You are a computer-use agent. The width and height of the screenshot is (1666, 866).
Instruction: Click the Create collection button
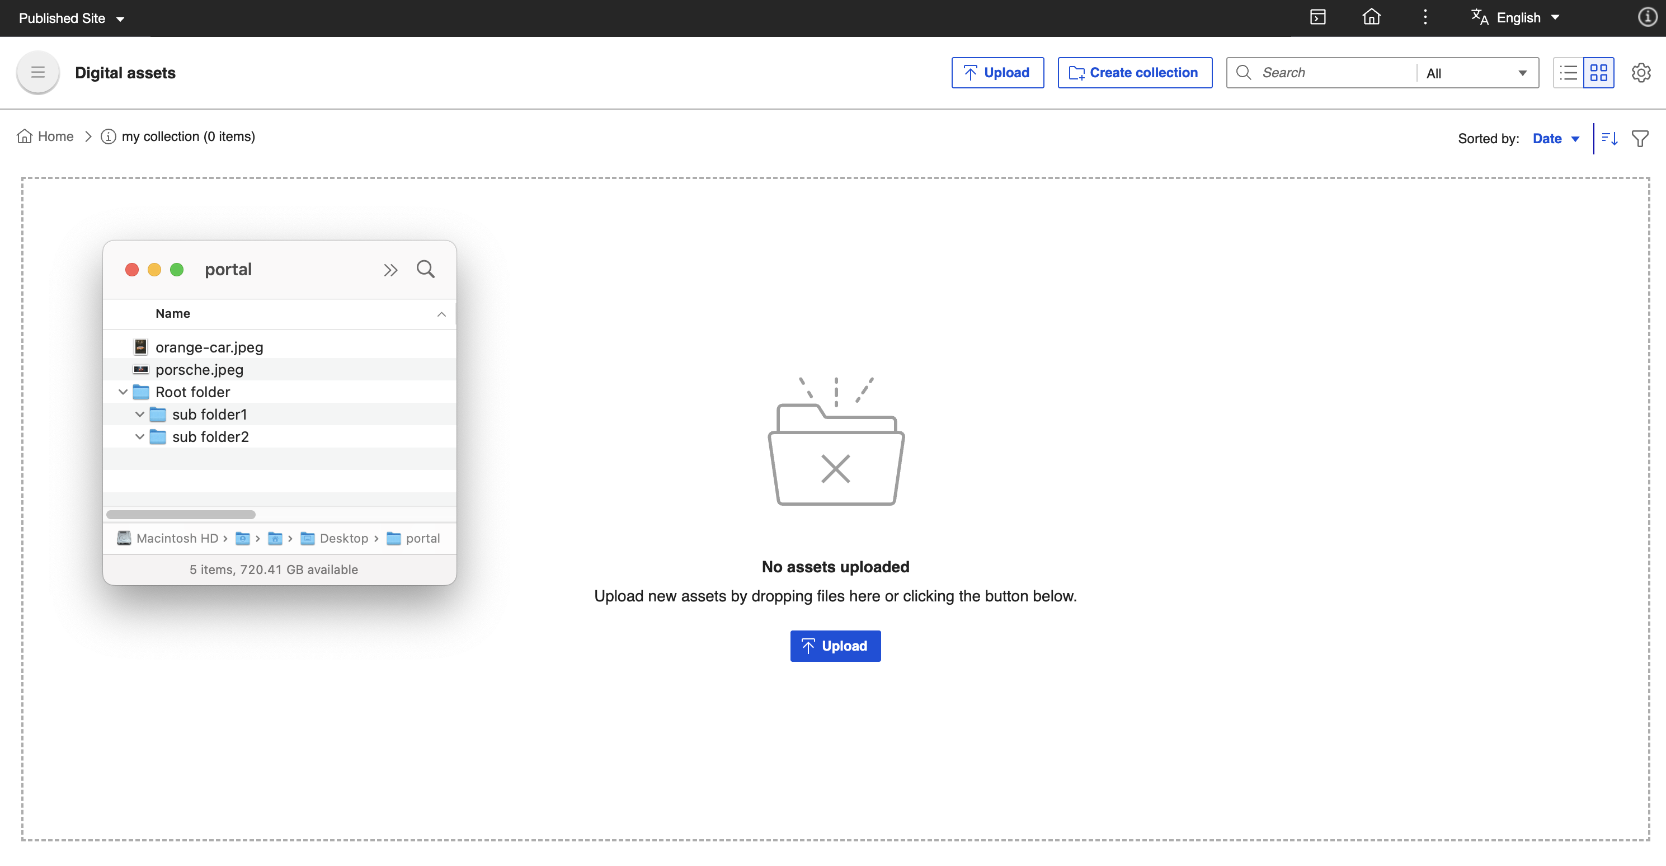1135,72
